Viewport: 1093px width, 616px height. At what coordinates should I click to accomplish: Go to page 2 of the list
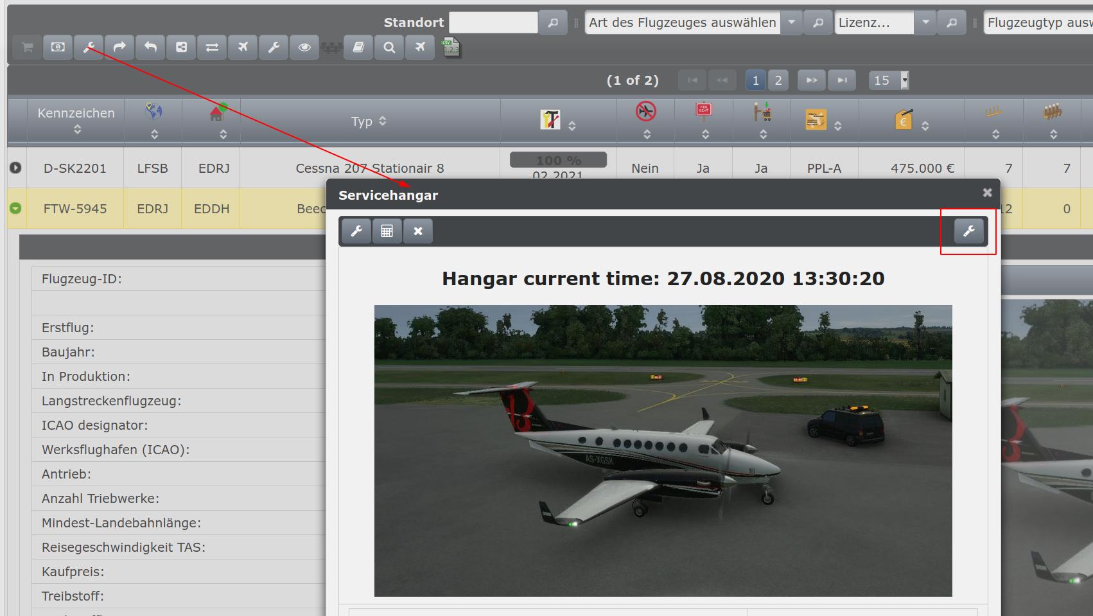pos(778,80)
